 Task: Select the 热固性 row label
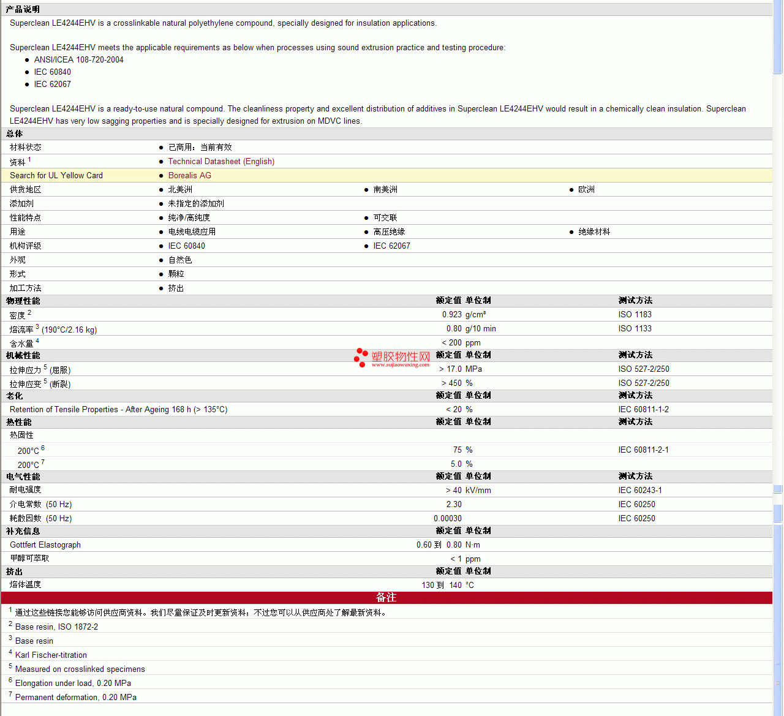[x=21, y=435]
